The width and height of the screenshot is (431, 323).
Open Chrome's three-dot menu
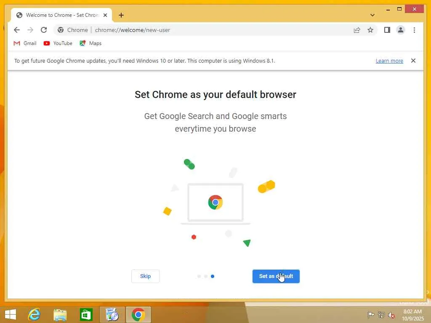click(414, 30)
